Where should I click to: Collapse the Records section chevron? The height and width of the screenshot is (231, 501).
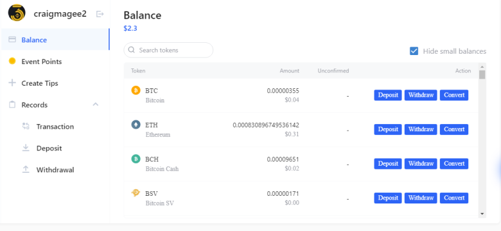(96, 104)
